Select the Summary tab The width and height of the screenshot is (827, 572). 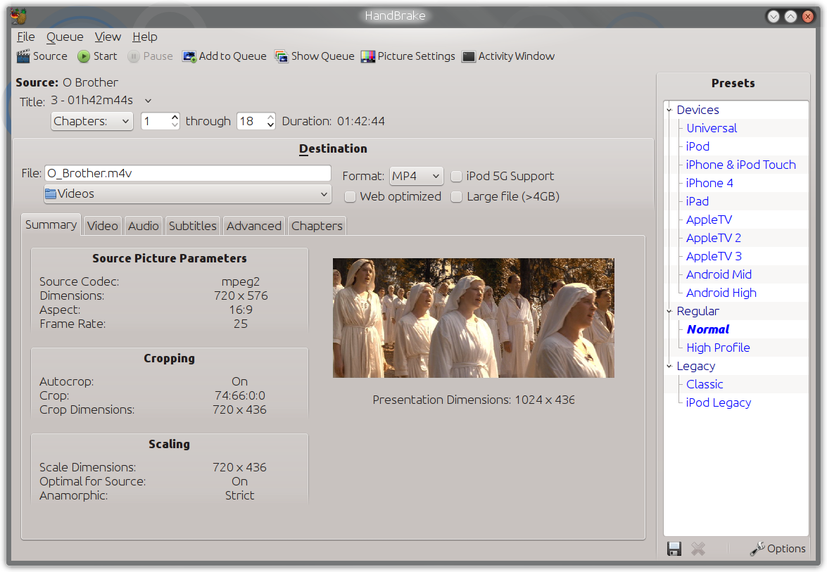pyautogui.click(x=51, y=225)
